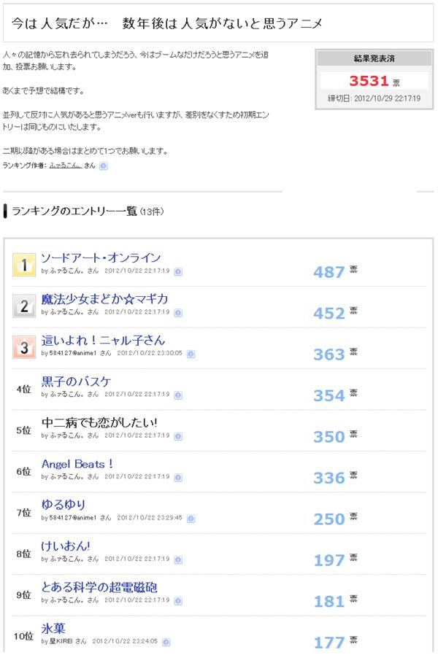Image resolution: width=438 pixels, height=655 pixels.
Task: Click the gold number 1 rank badge
Action: [x=24, y=266]
